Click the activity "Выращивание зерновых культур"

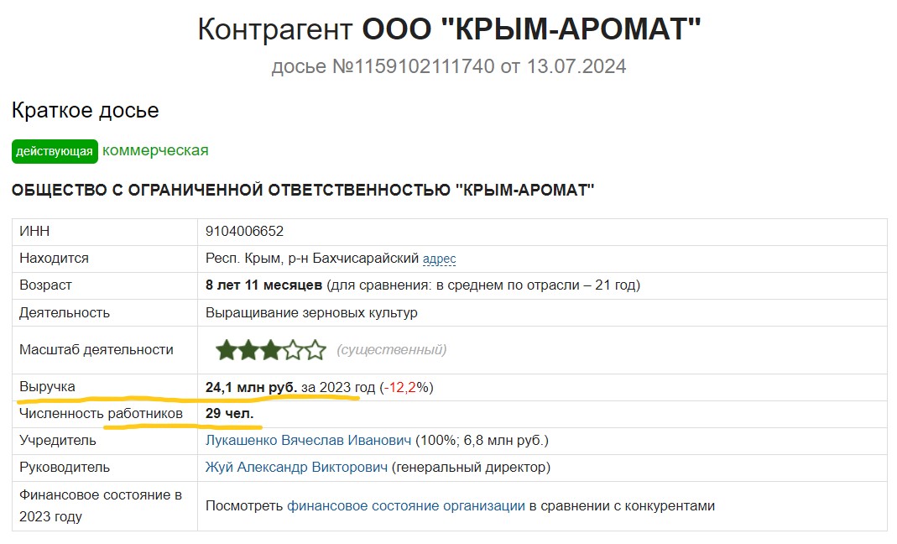coord(311,312)
